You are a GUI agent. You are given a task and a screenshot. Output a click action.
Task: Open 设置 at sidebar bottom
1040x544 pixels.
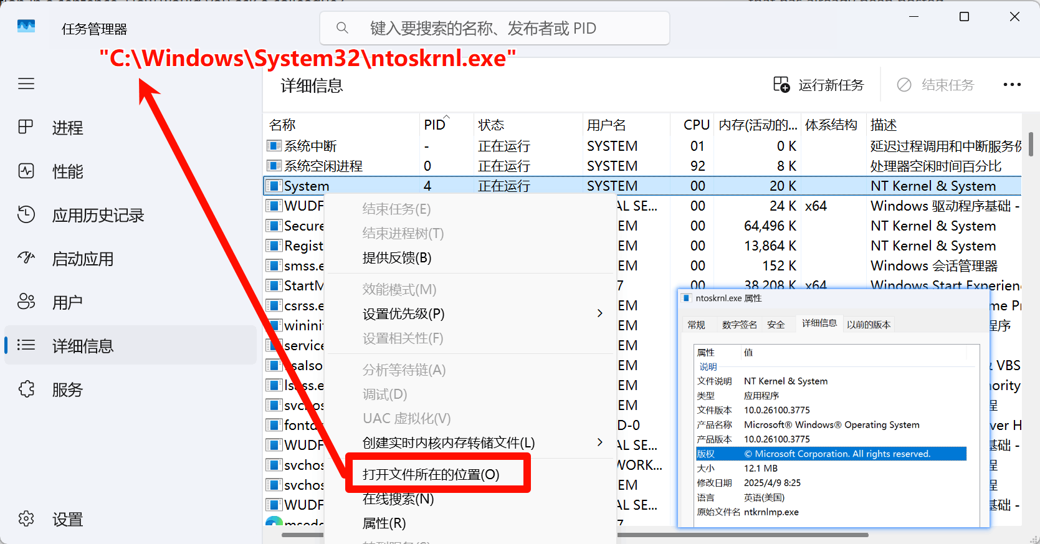[x=67, y=519]
